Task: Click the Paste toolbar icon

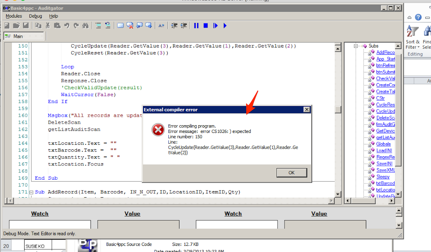Action: tap(57, 26)
